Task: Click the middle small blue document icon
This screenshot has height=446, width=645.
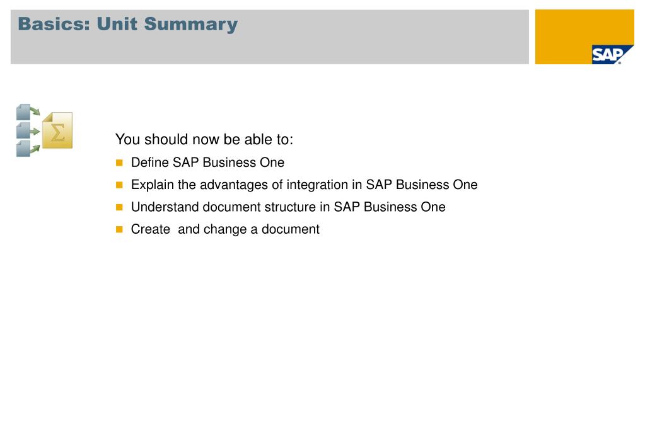Action: [x=23, y=130]
